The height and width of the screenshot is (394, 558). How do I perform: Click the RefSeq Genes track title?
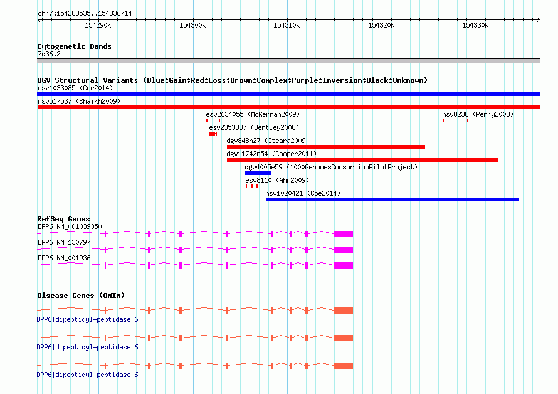point(63,219)
